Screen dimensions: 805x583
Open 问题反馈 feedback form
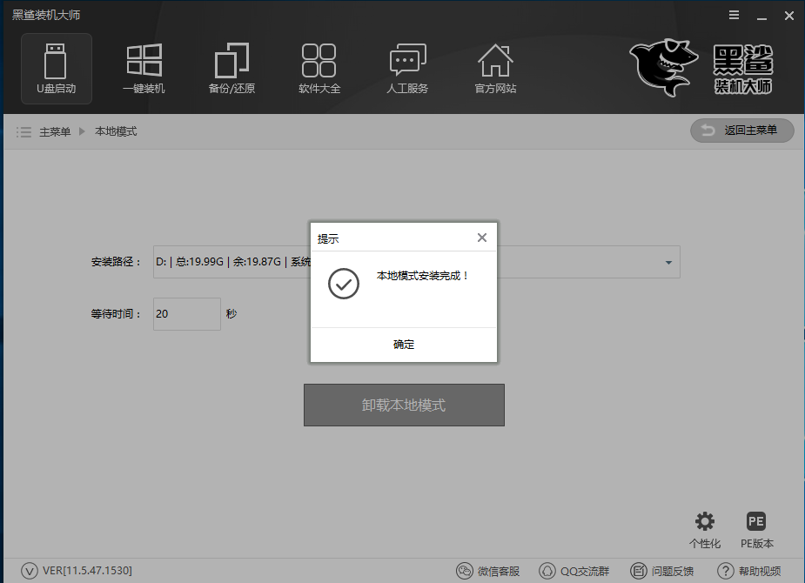click(664, 571)
